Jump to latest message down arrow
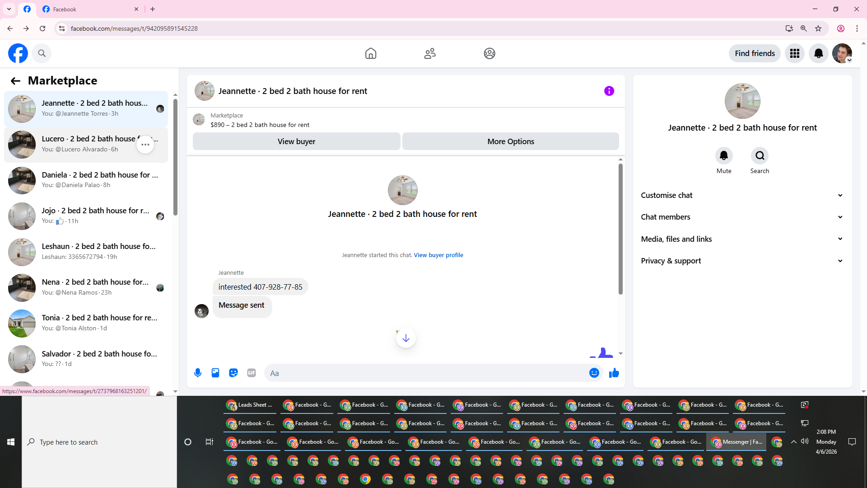This screenshot has width=867, height=488. (x=406, y=338)
